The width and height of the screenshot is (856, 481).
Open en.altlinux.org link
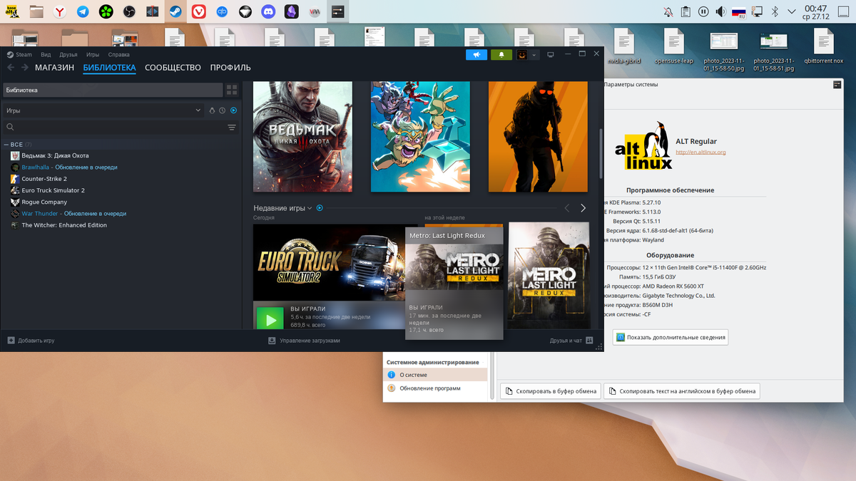click(700, 152)
